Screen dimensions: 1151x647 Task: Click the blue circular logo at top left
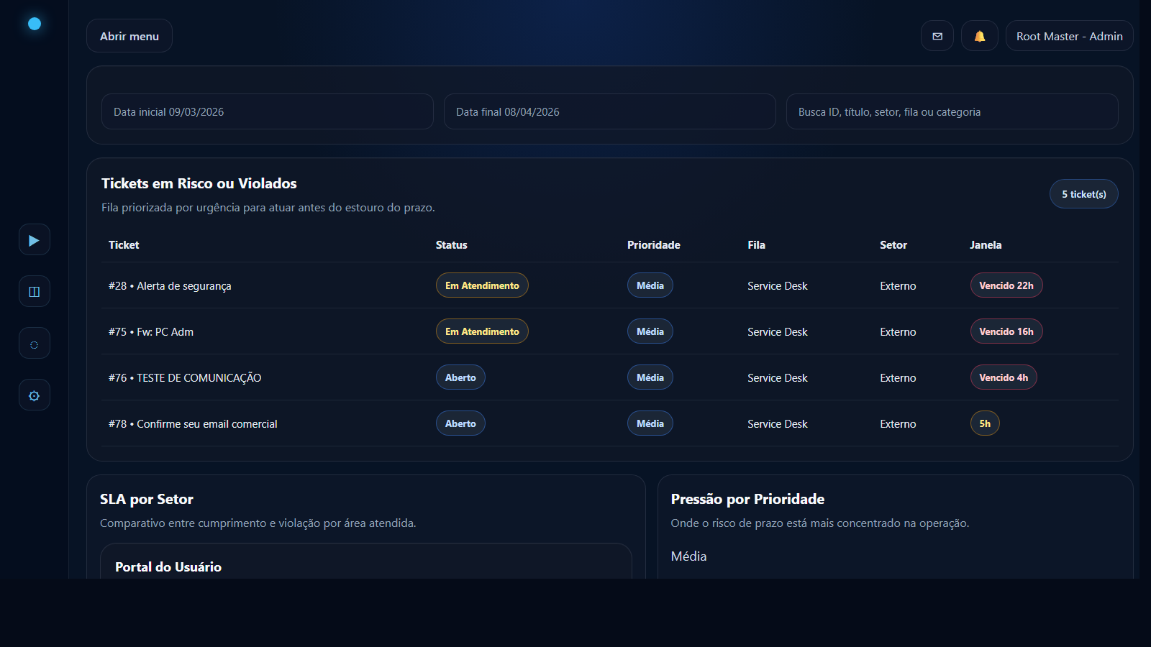(34, 23)
